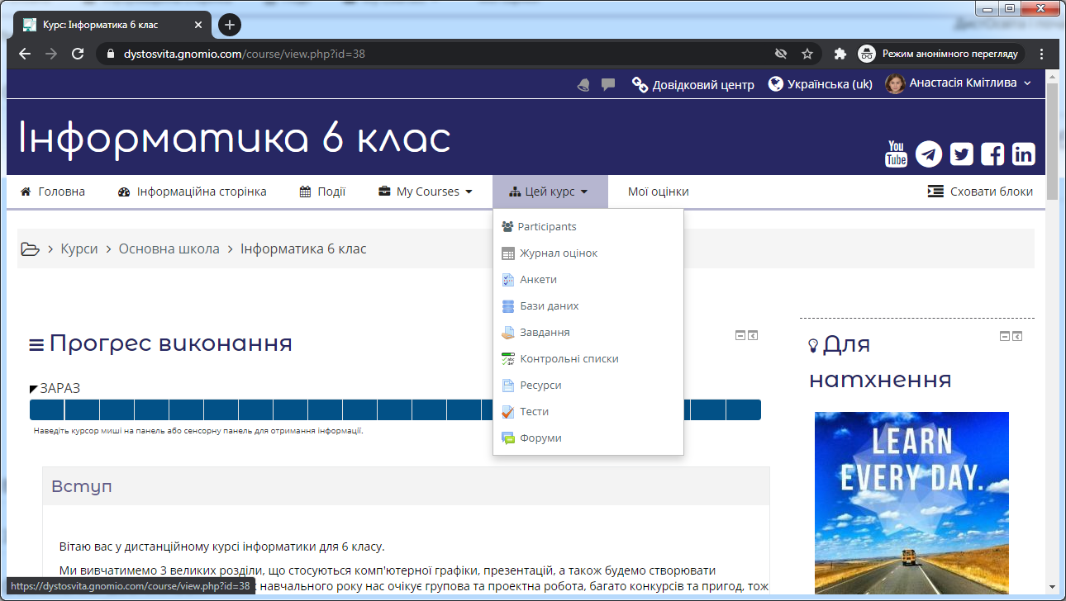
Task: Dock the Для натхнення block
Action: click(1017, 336)
